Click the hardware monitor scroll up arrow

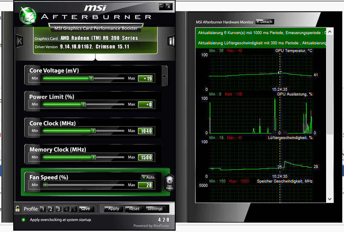330,32
